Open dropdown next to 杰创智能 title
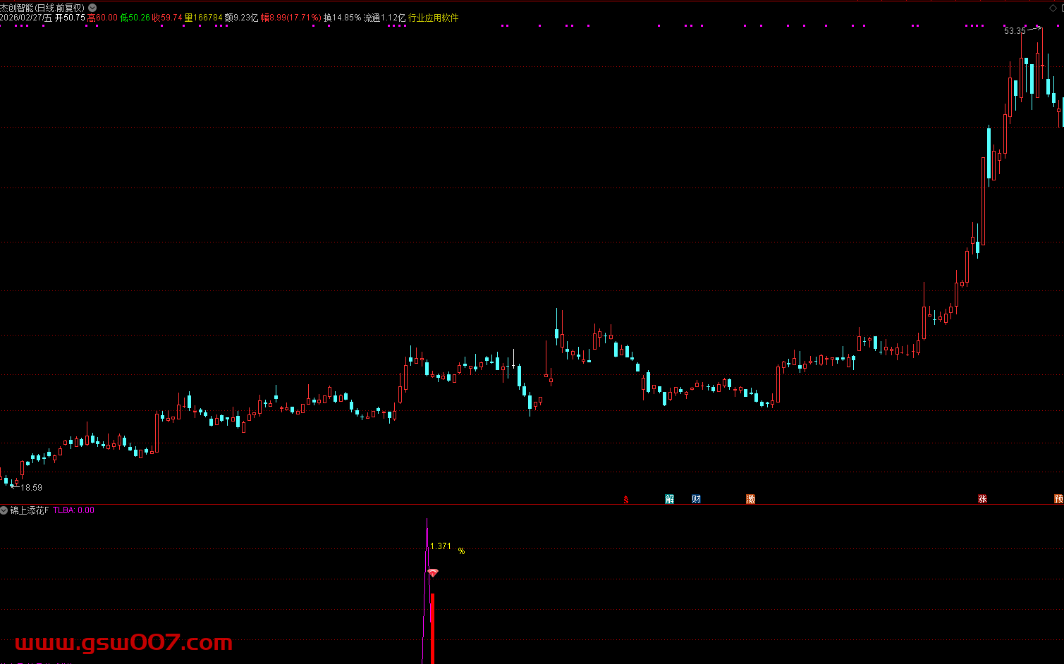This screenshot has height=664, width=1064. coord(92,8)
